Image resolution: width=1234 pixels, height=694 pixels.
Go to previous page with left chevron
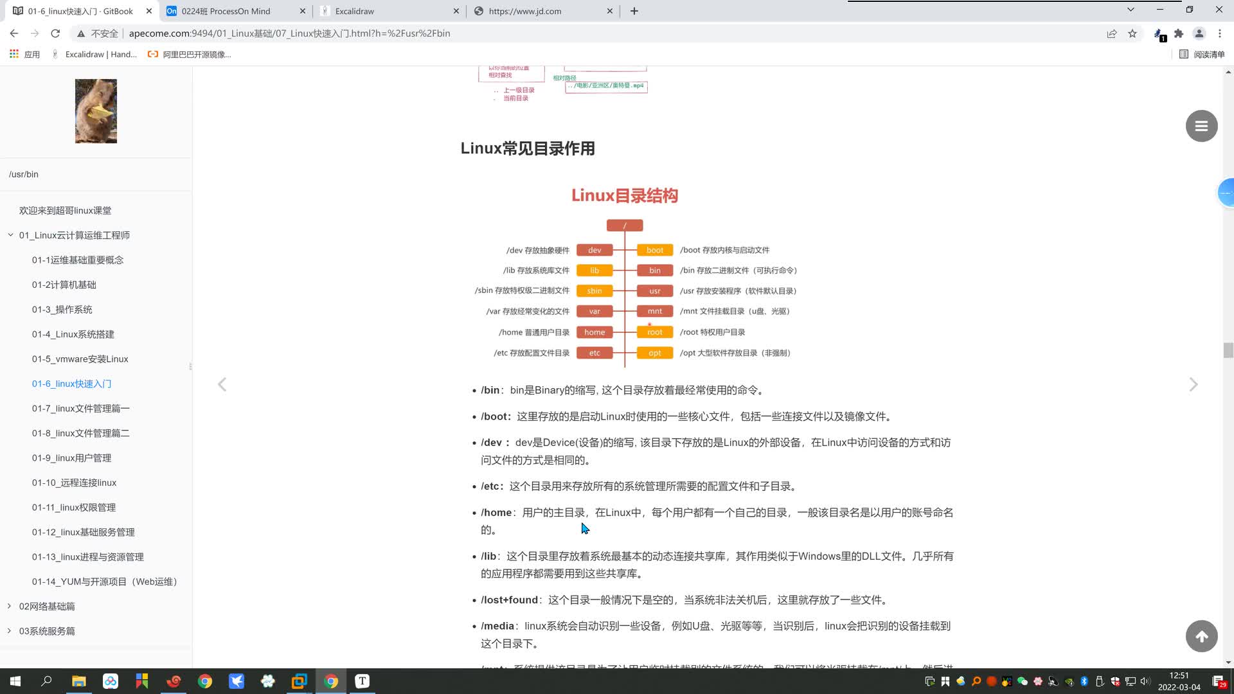pyautogui.click(x=222, y=384)
